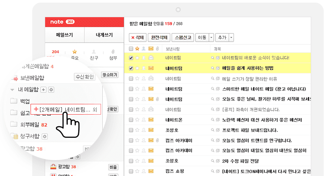This screenshot has width=328, height=176.
Task: Click the 삭제 delete button
Action: (138, 38)
